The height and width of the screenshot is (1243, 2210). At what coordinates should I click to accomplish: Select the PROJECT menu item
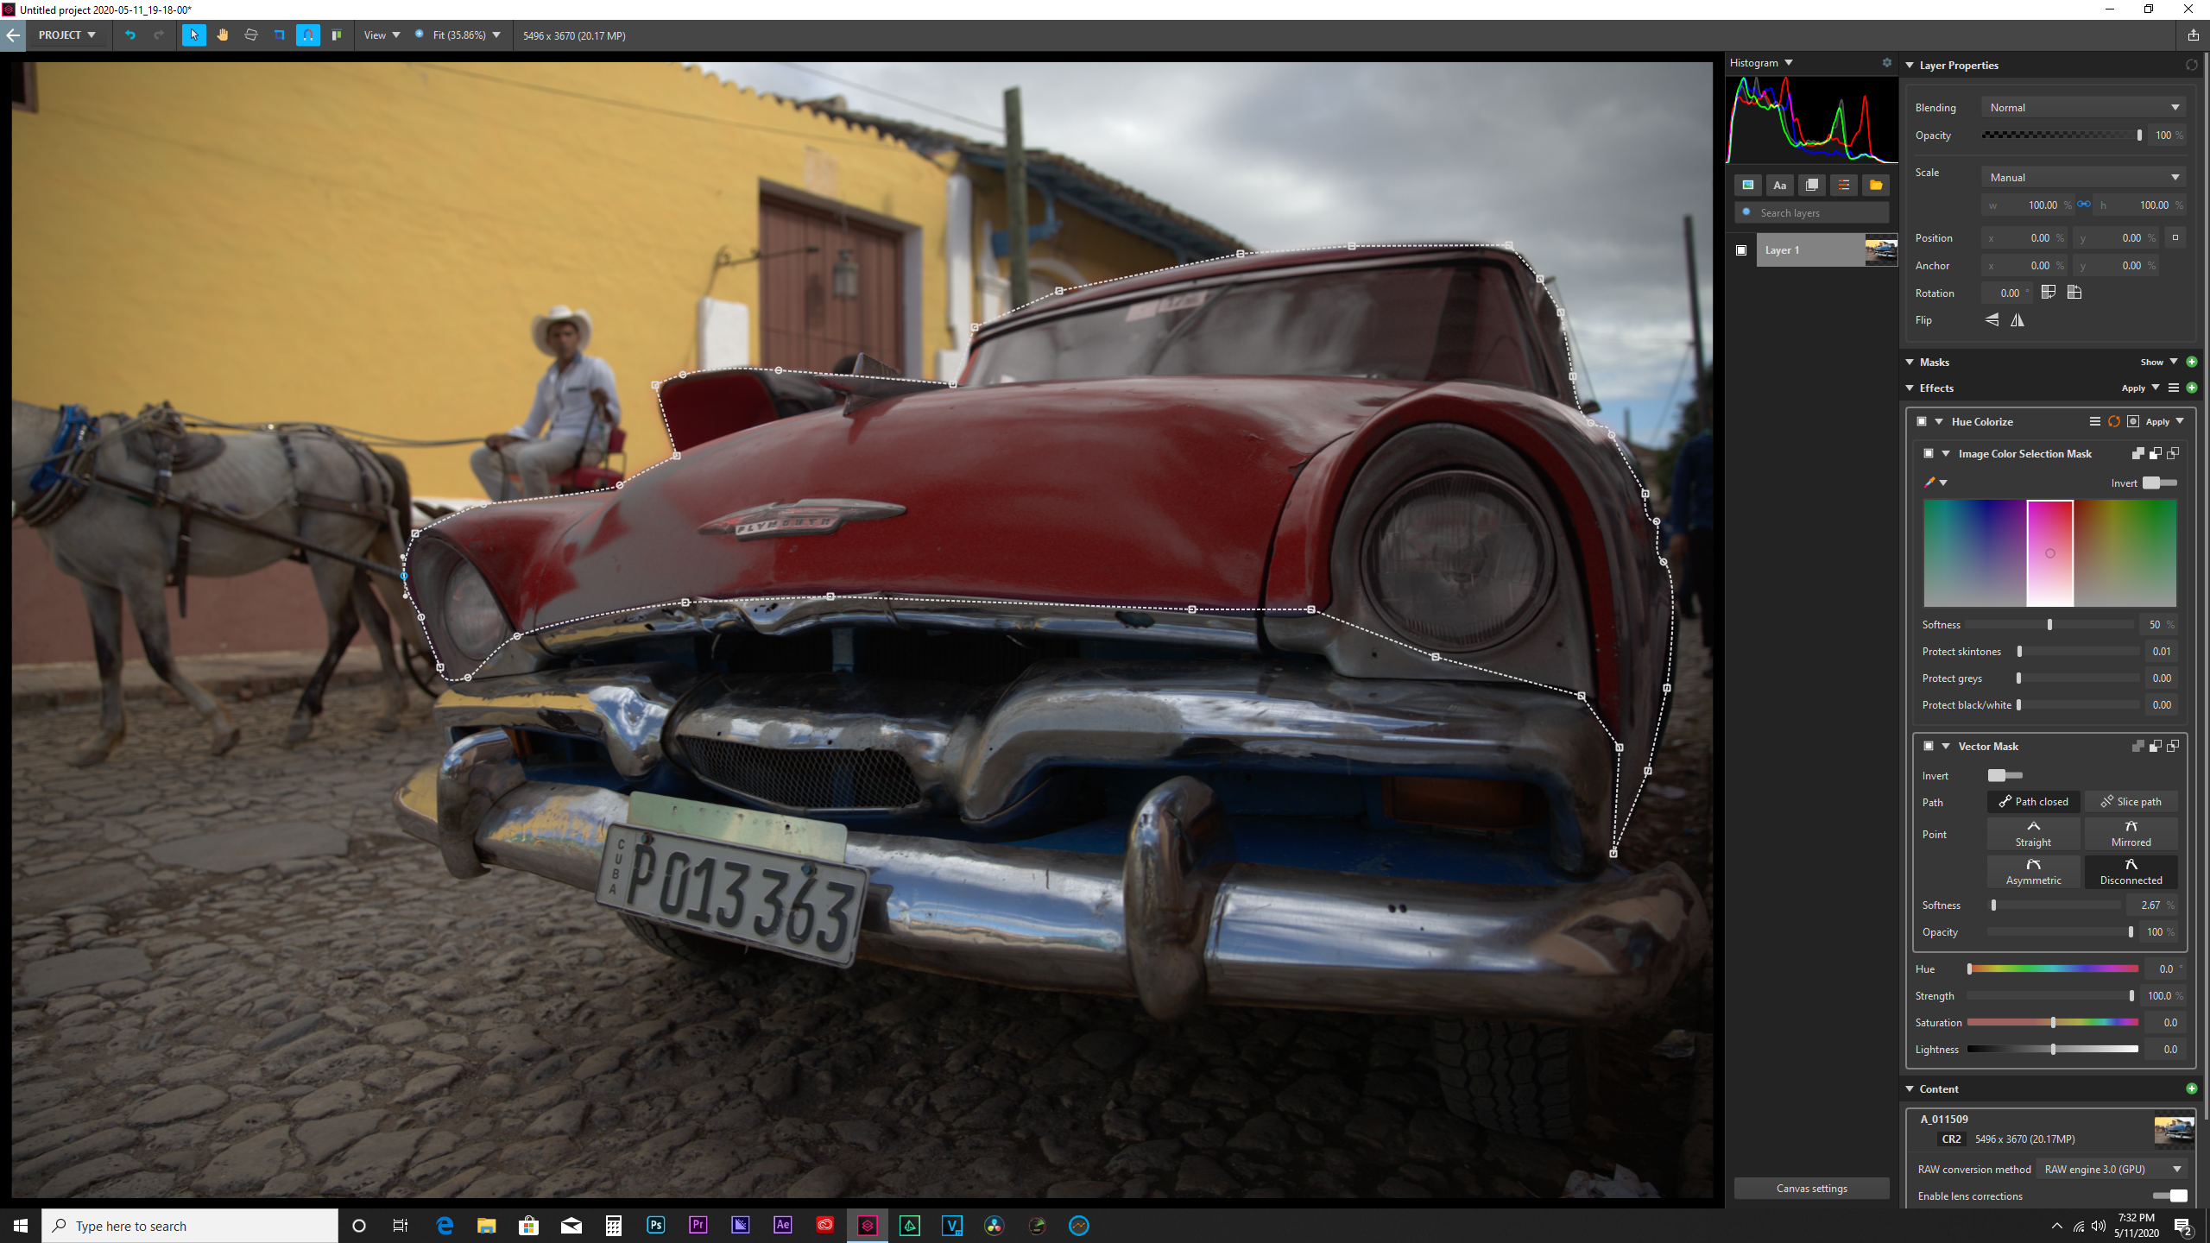point(60,35)
